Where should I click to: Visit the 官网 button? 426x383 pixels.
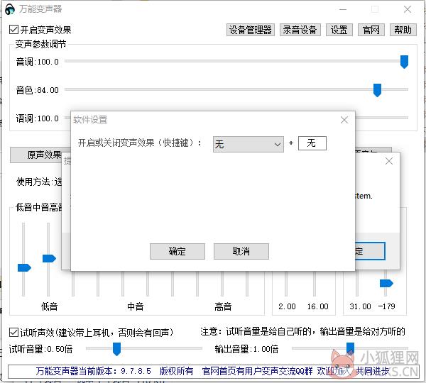pyautogui.click(x=371, y=30)
